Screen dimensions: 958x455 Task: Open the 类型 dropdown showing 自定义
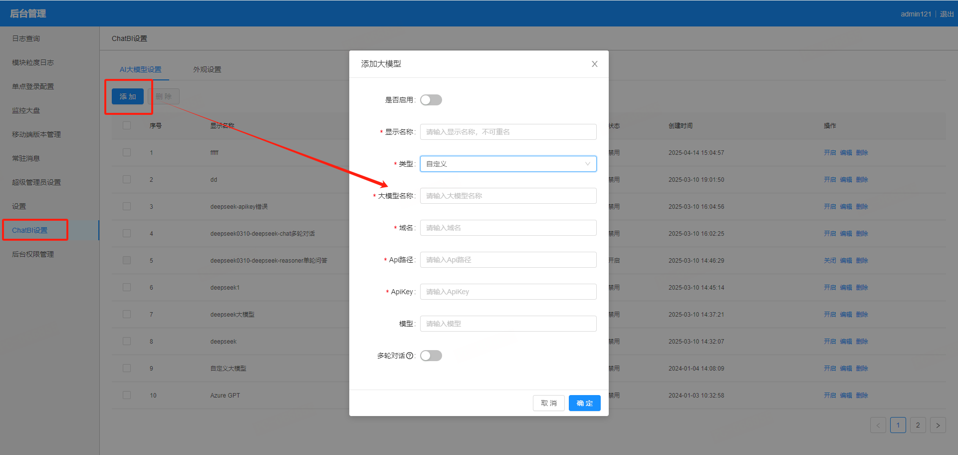coord(504,164)
